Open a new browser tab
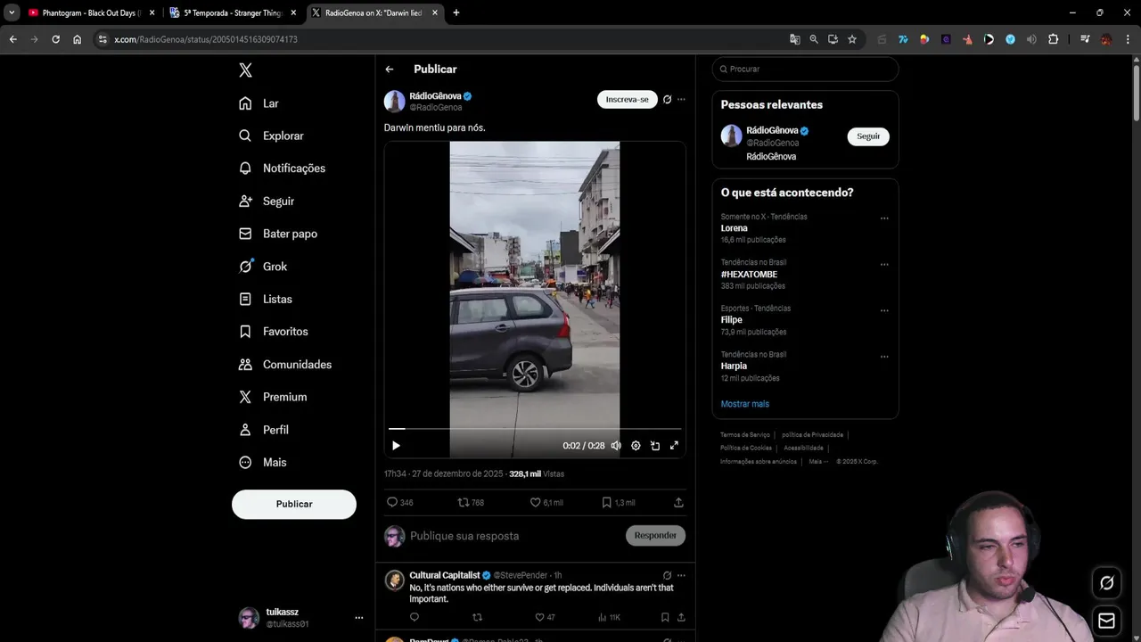 (456, 12)
